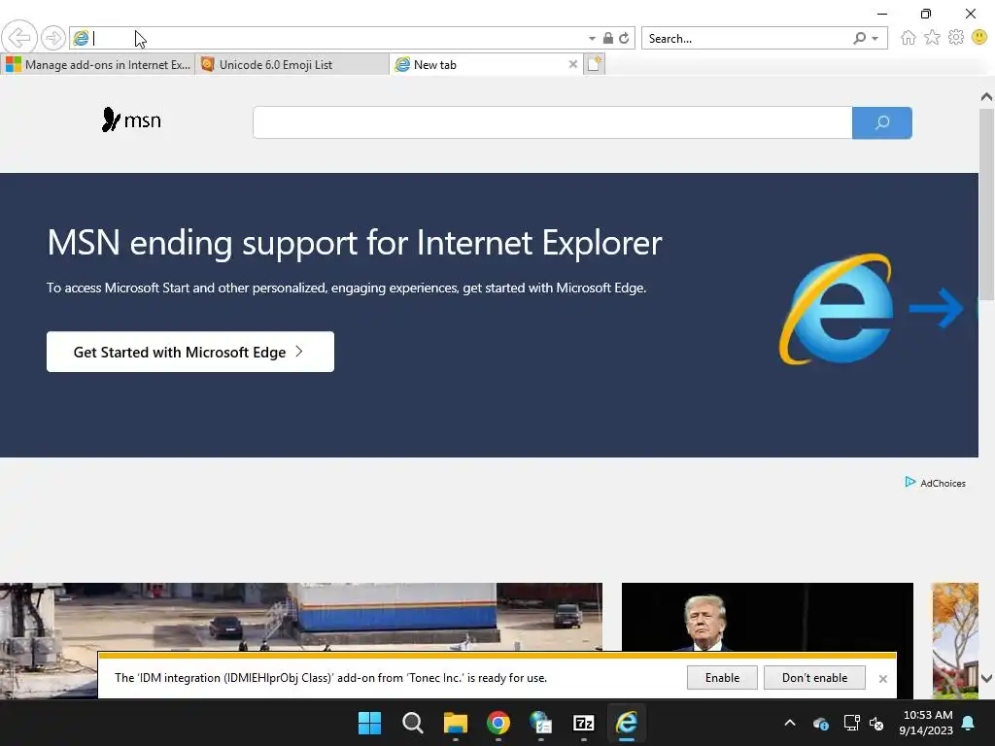Open a new tab with the blank tab button

595,64
